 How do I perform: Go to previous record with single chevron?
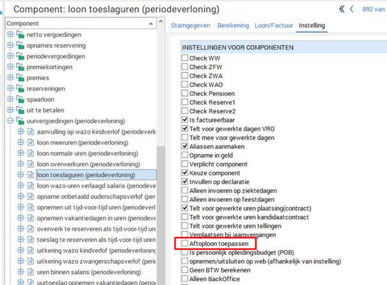(351, 9)
